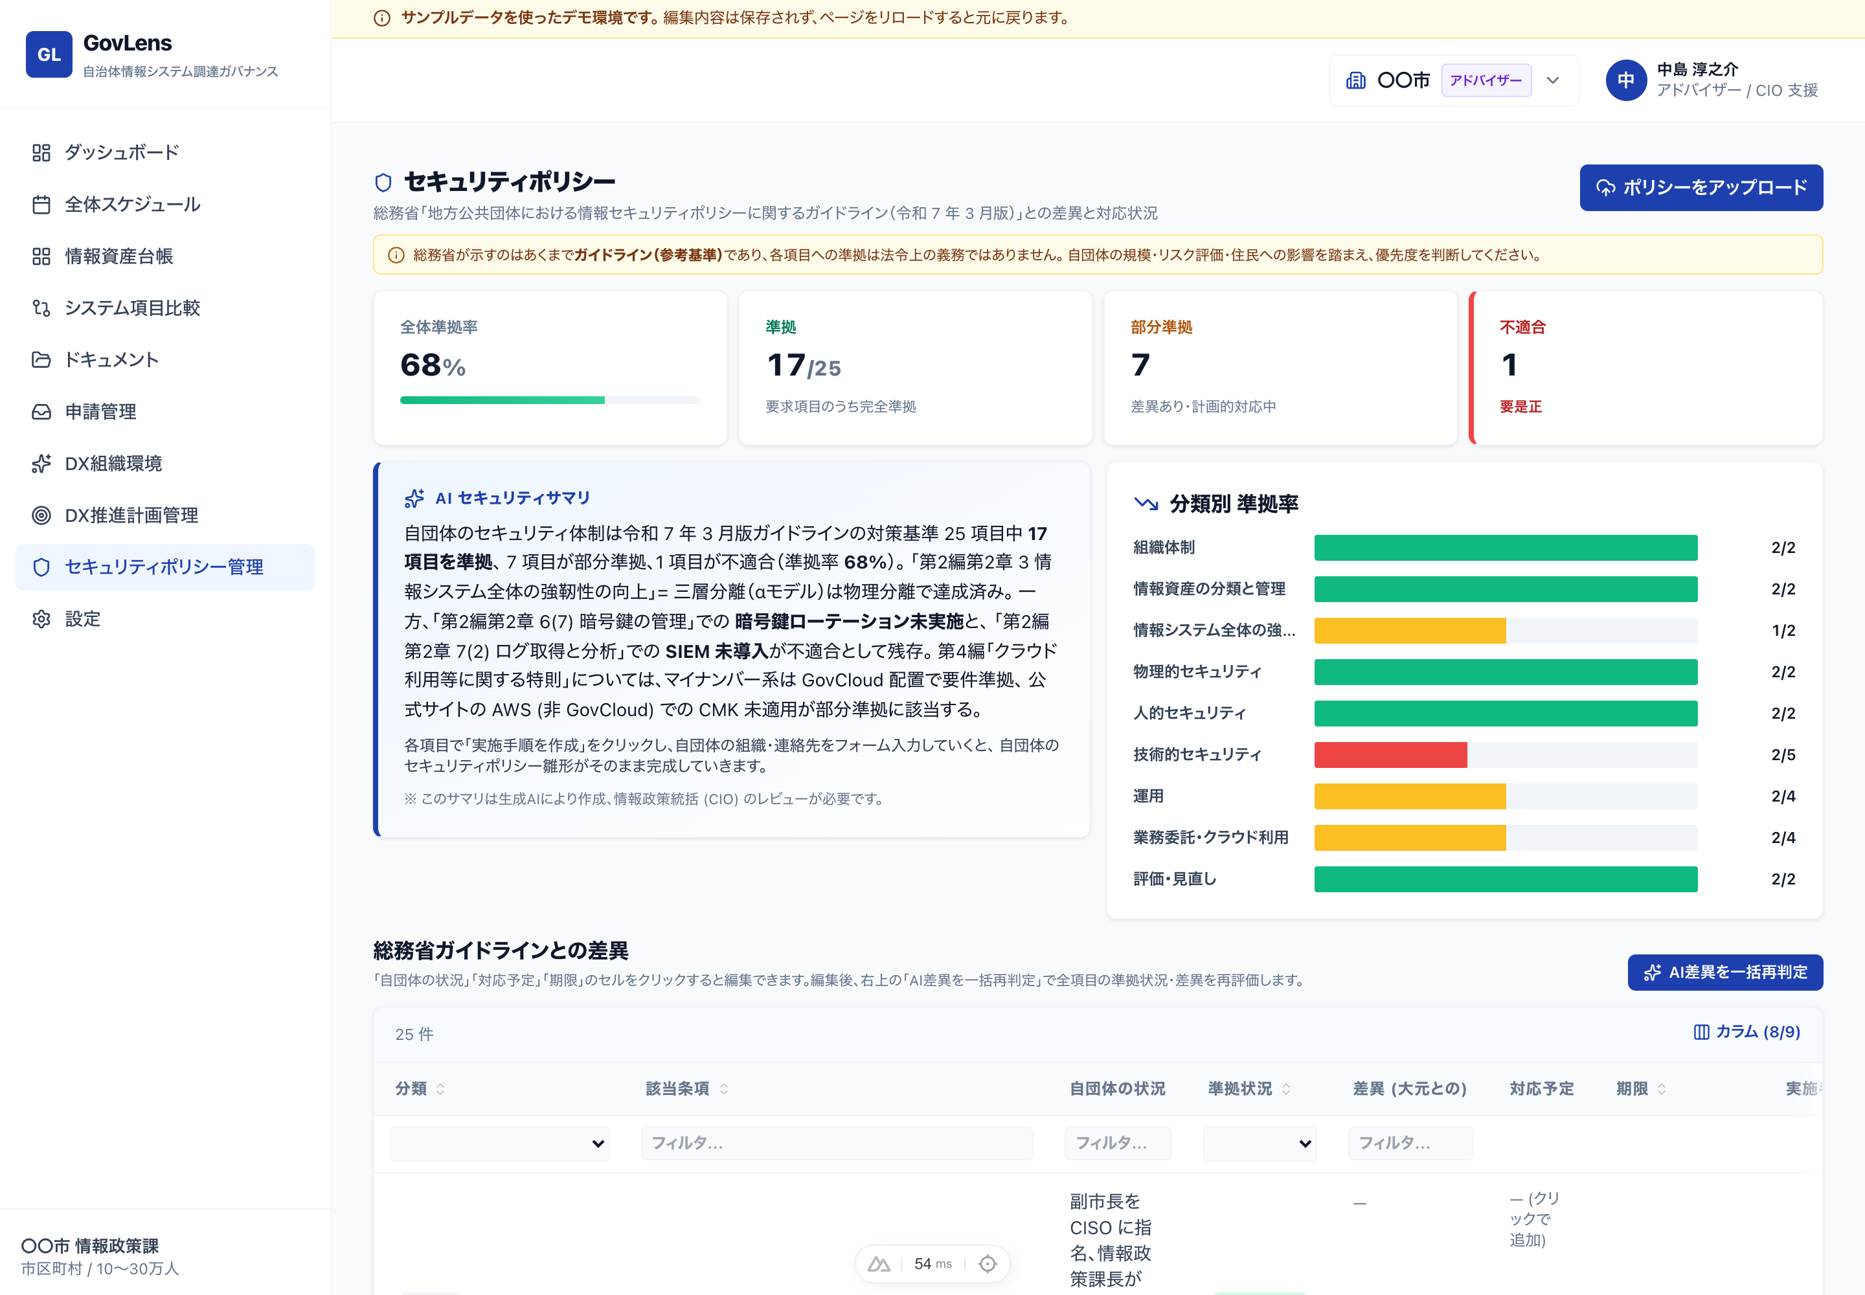Click 対応予定 cell ー (クリックで追加)
Screen dimensions: 1865x1295
point(1535,1219)
